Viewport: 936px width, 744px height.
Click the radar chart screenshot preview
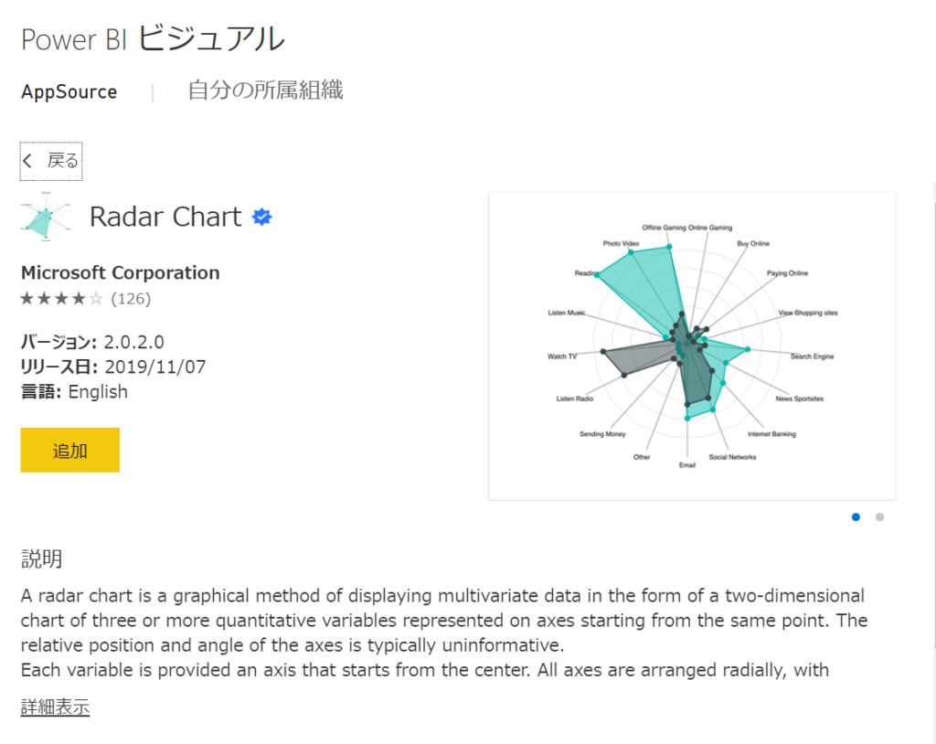692,345
